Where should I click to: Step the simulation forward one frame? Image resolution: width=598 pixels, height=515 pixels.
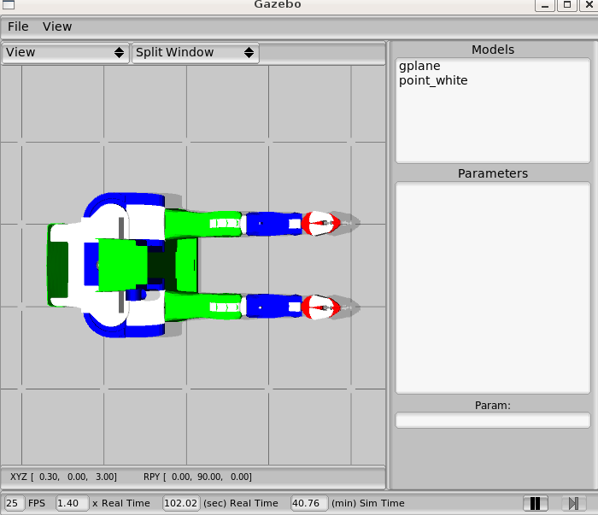pos(572,504)
